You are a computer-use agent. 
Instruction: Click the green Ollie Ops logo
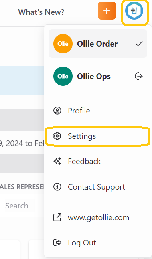click(x=63, y=76)
